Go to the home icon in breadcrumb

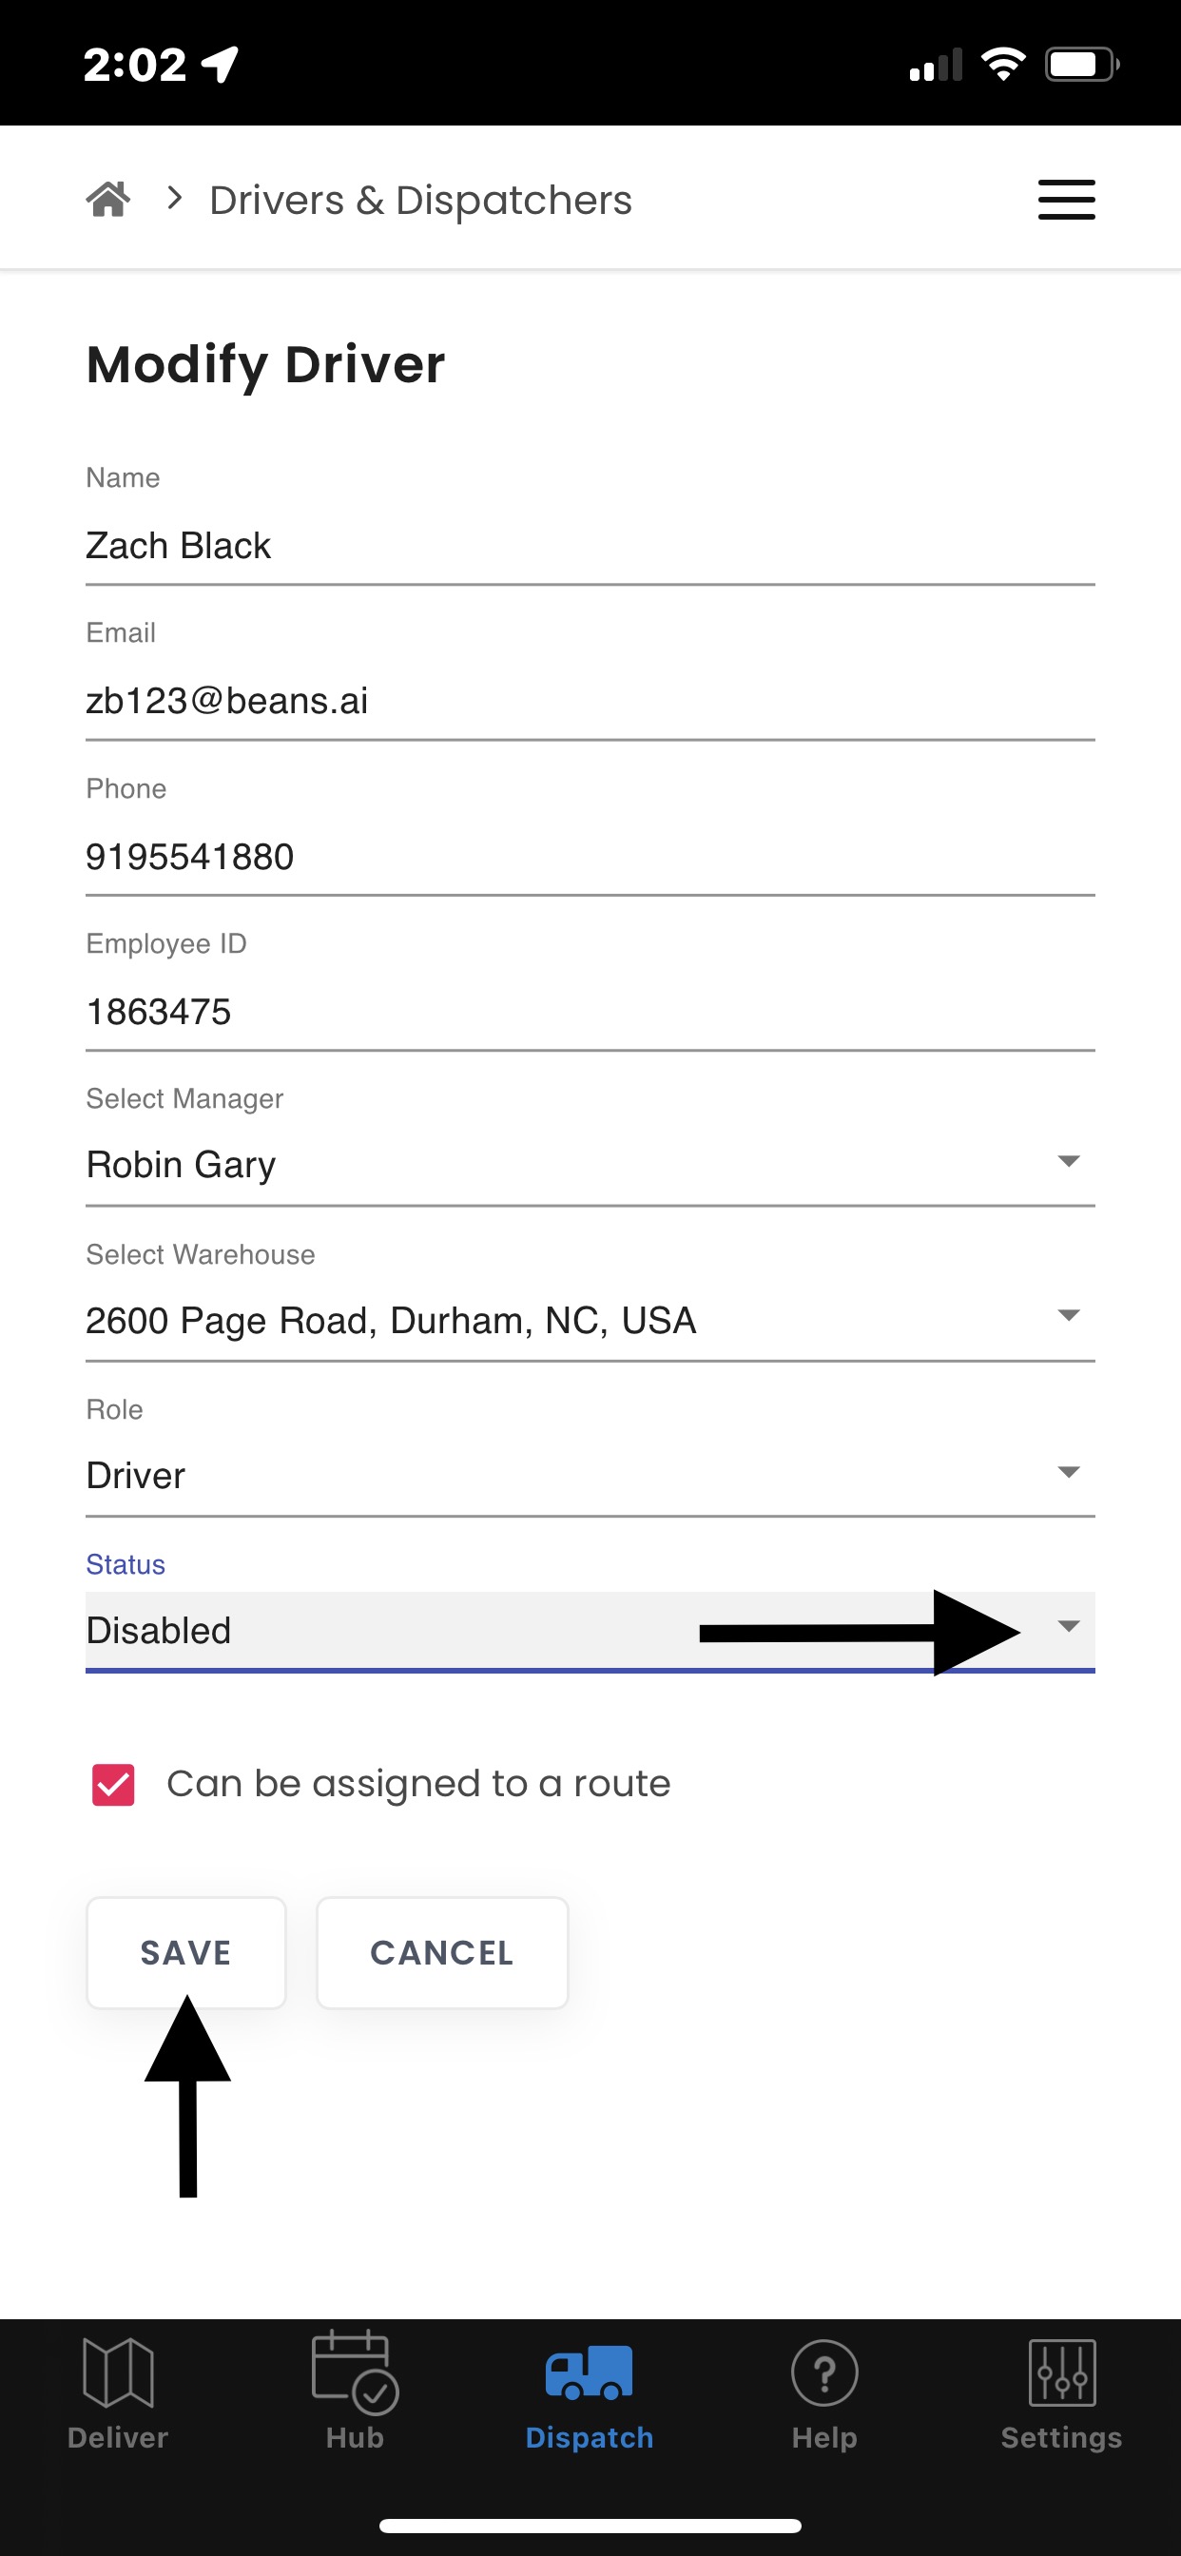click(x=108, y=200)
